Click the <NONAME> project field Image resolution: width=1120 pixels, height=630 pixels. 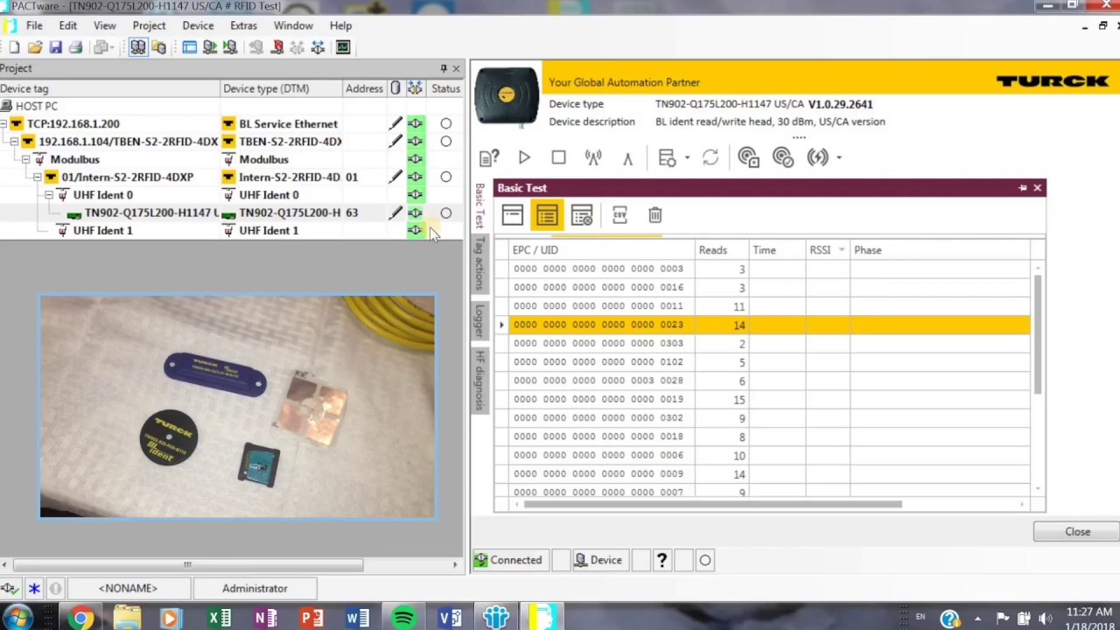128,588
